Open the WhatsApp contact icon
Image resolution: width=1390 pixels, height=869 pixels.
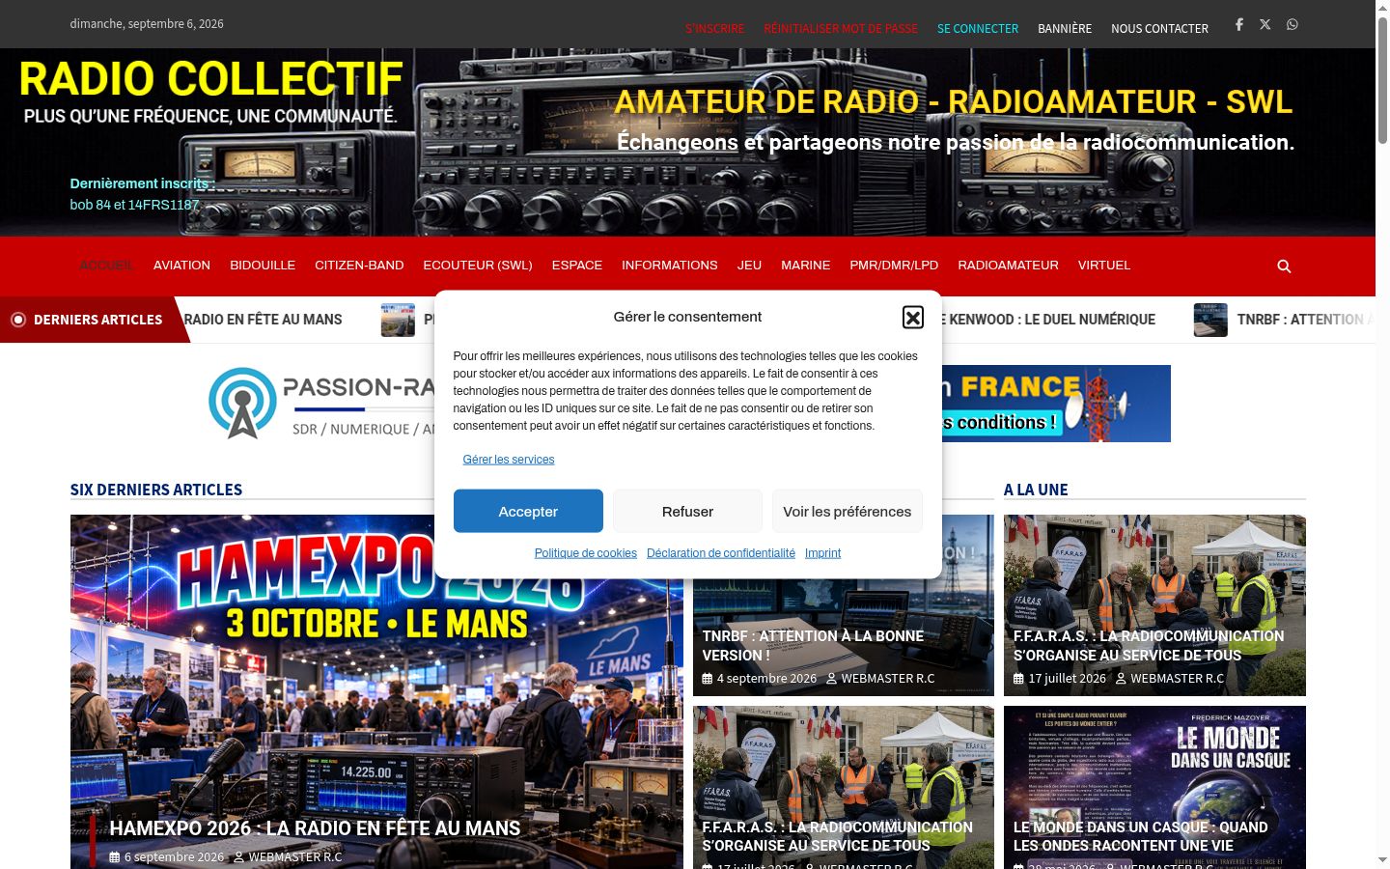[1293, 24]
